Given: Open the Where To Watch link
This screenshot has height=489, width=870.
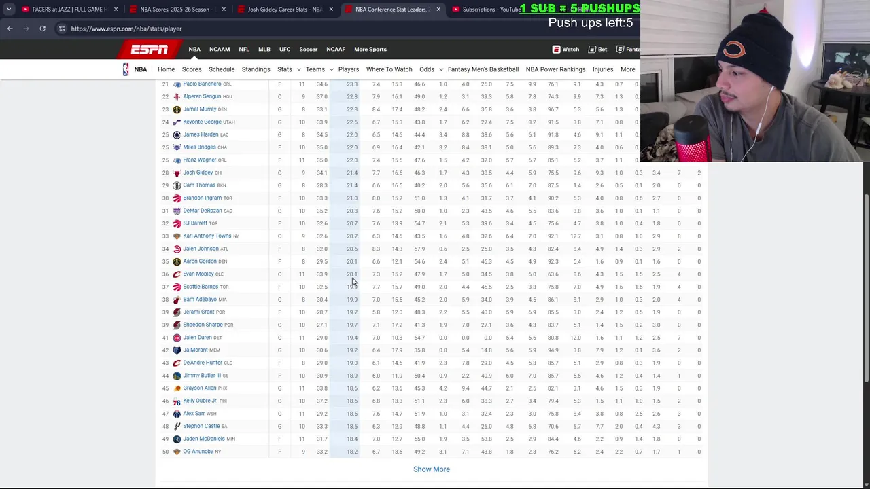Looking at the screenshot, I should click(x=389, y=69).
